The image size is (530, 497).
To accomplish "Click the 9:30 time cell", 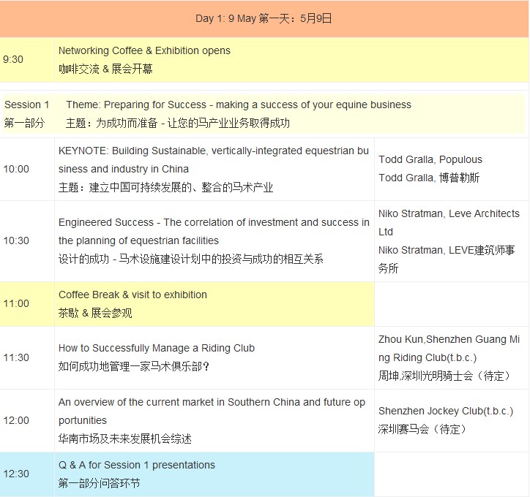I will pyautogui.click(x=13, y=59).
